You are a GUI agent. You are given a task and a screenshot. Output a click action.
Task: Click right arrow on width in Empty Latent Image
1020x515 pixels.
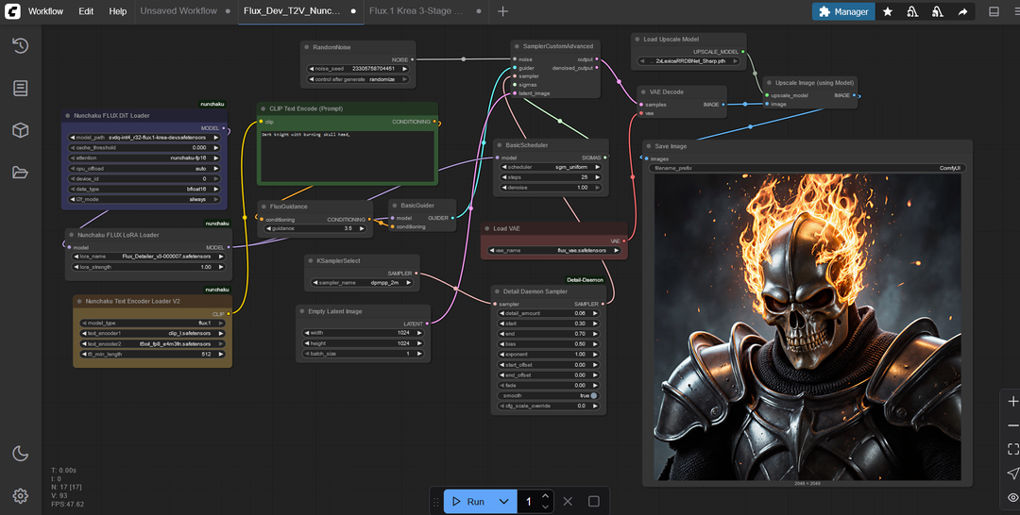click(x=419, y=333)
